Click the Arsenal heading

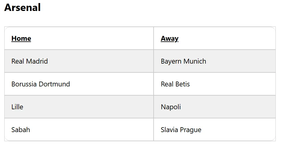23,8
